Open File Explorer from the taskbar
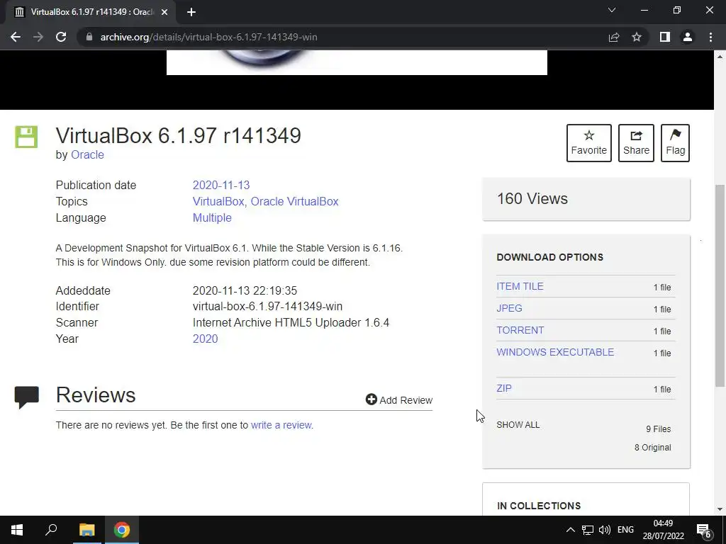The width and height of the screenshot is (726, 544). tap(86, 530)
